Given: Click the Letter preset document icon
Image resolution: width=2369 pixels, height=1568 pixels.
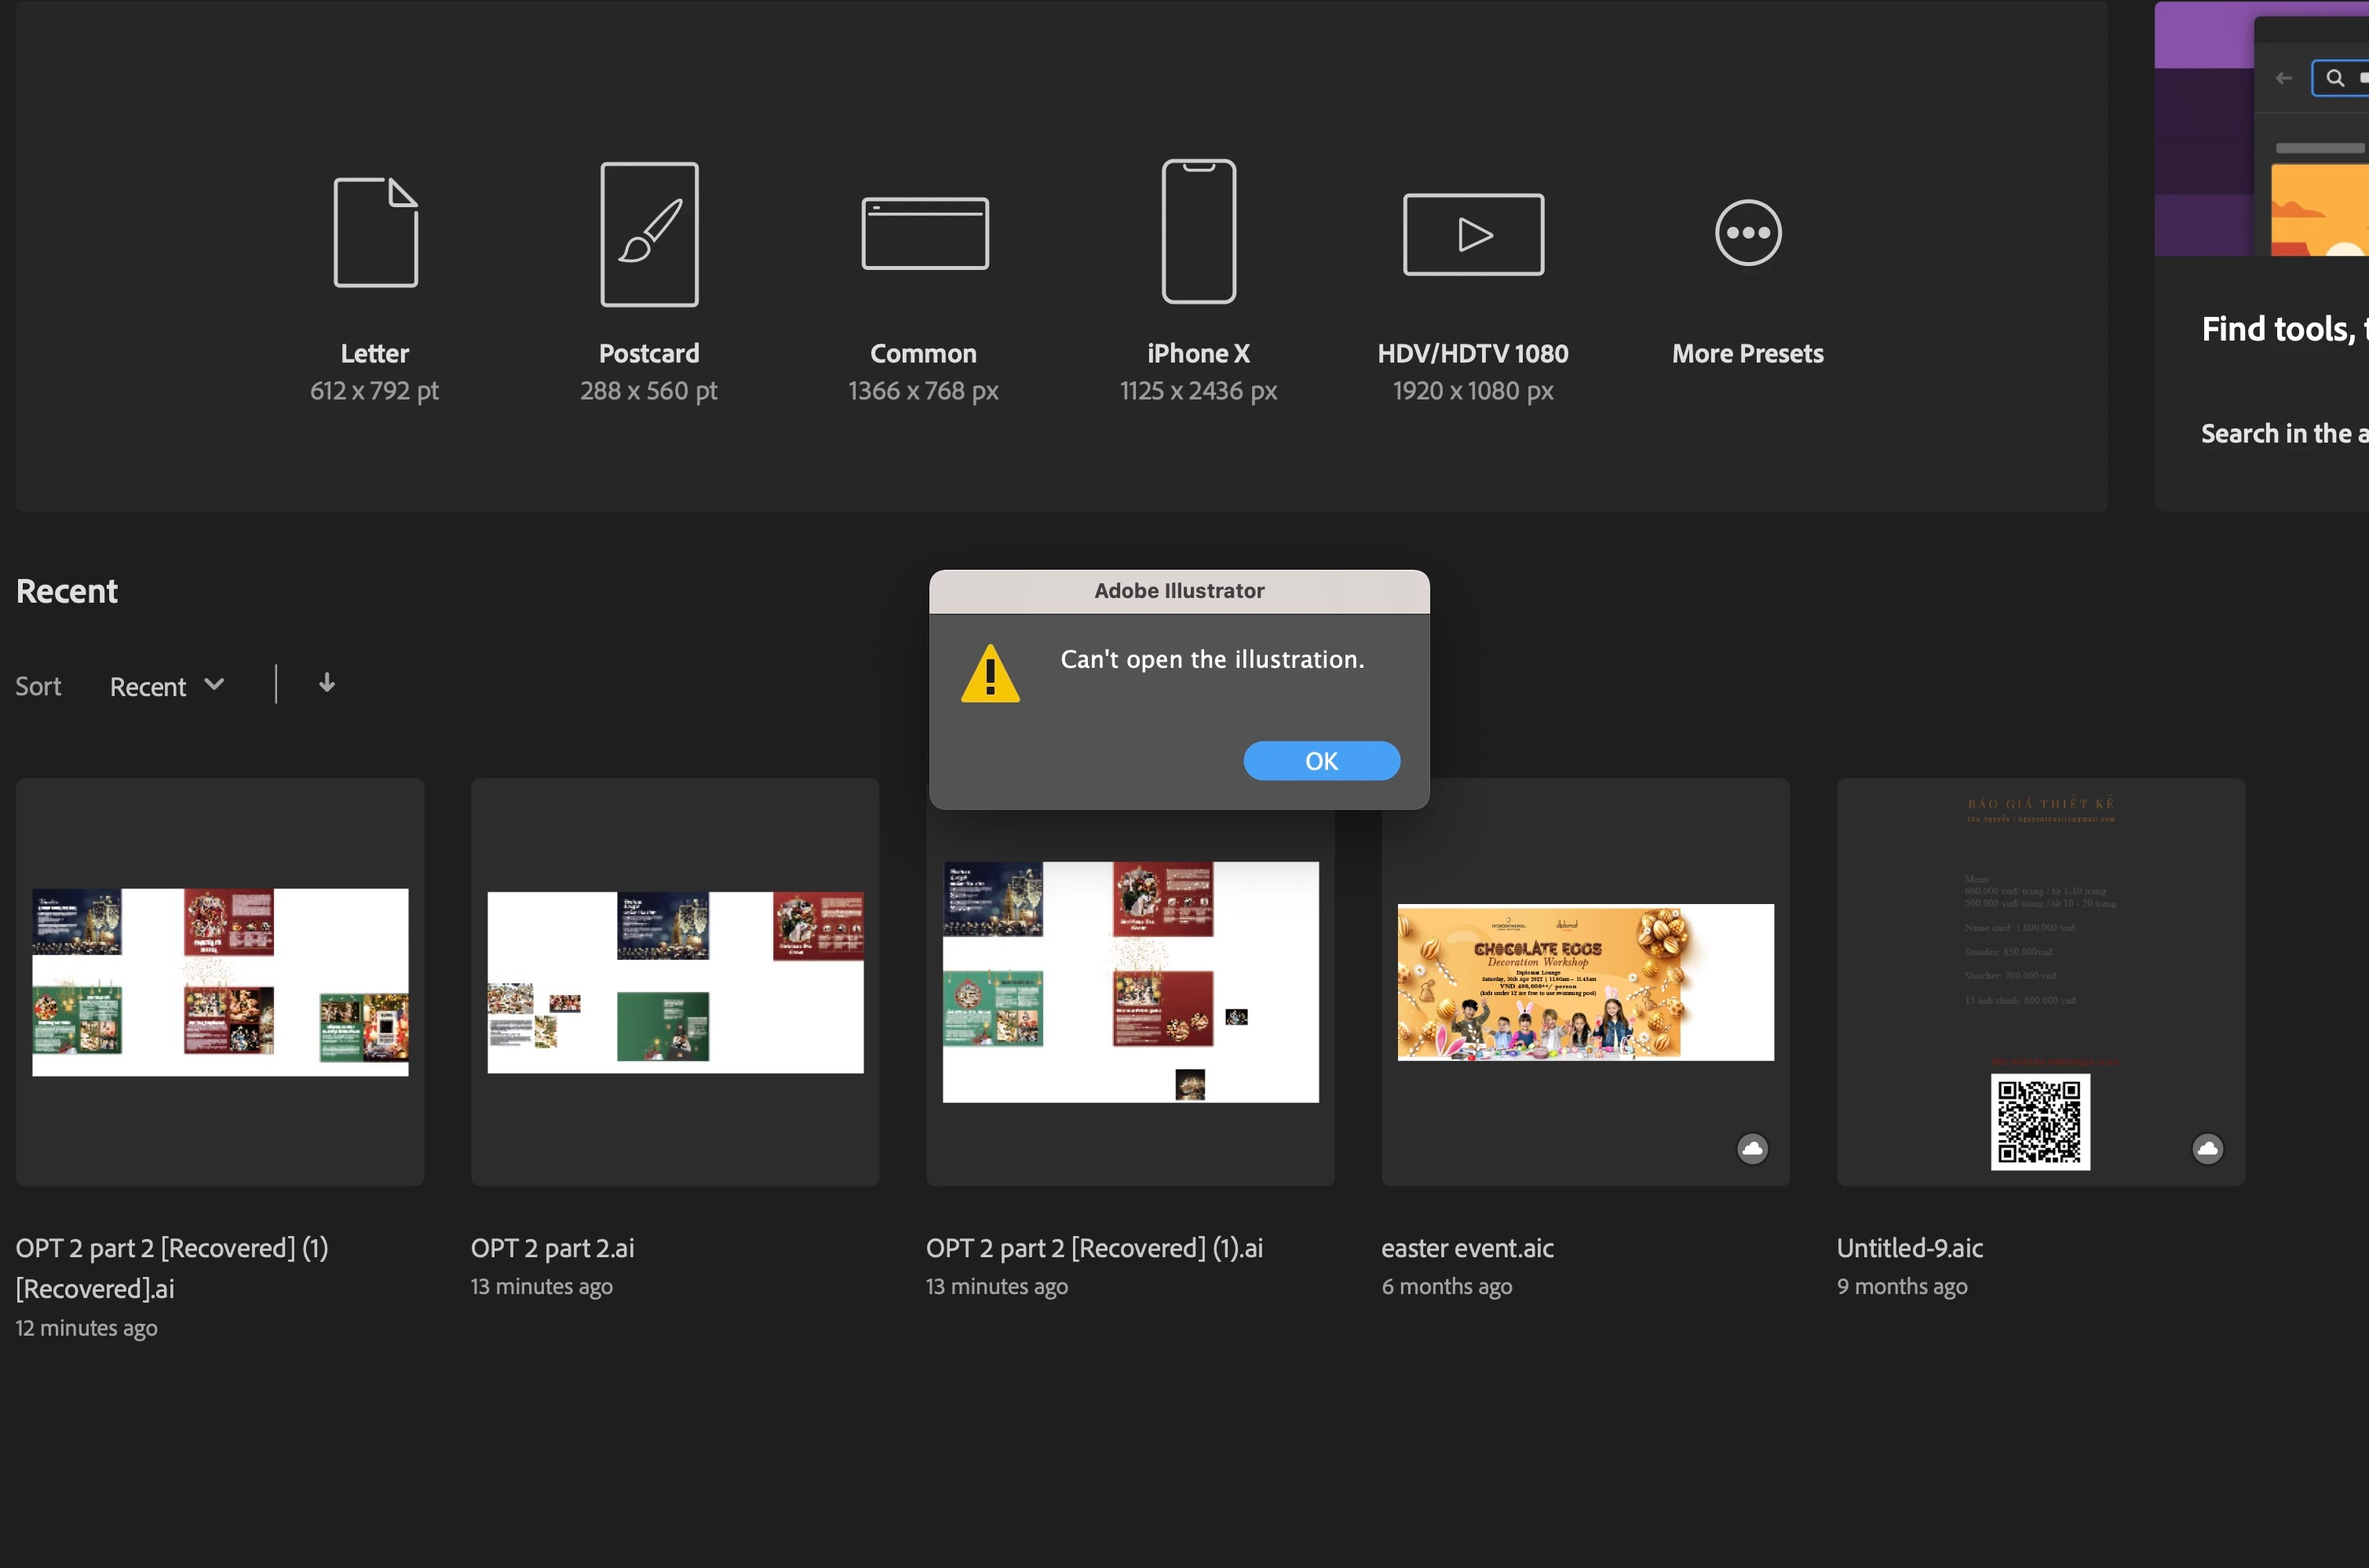Looking at the screenshot, I should [x=375, y=232].
